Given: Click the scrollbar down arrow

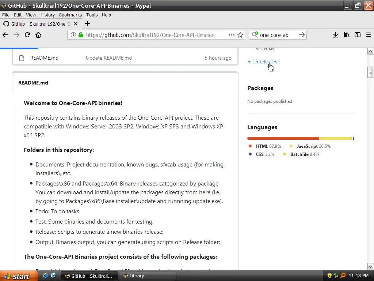Looking at the screenshot, I should (x=370, y=266).
